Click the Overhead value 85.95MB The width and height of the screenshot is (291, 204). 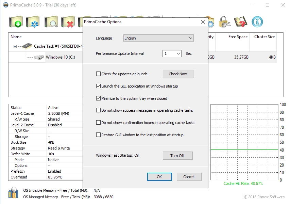55,177
